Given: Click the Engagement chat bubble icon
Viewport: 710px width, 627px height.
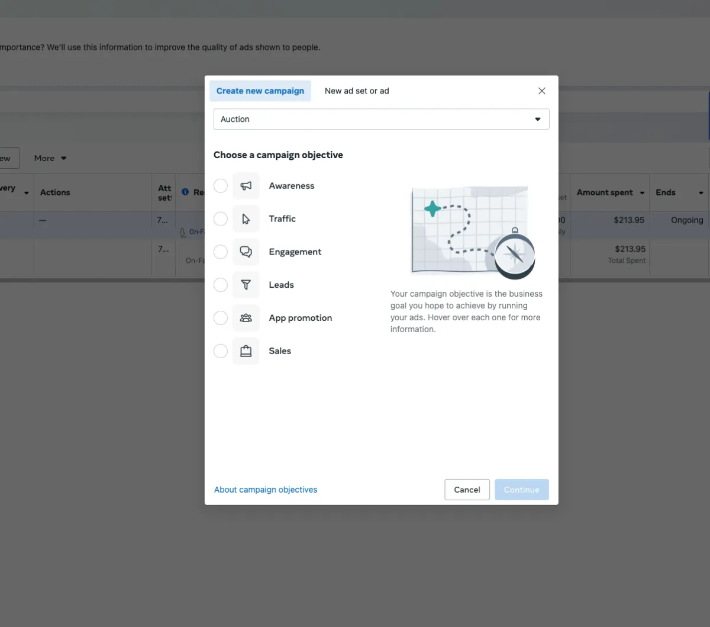Looking at the screenshot, I should tap(246, 252).
